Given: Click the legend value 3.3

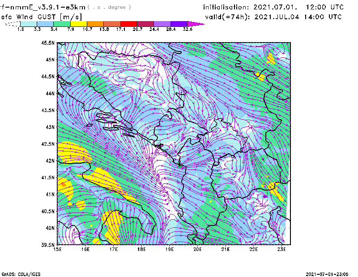Looking at the screenshot, I should point(37,29).
